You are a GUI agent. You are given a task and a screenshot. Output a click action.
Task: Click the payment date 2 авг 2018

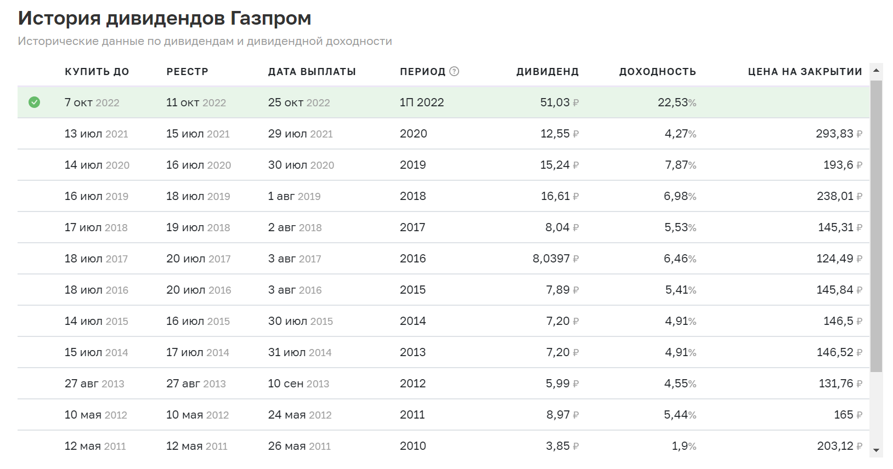(295, 227)
